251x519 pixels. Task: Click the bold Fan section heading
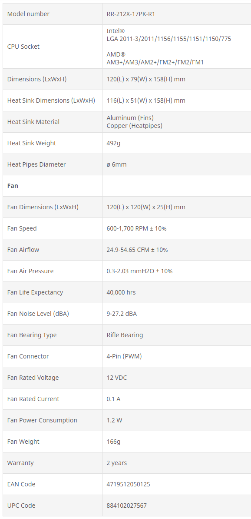coord(13,186)
